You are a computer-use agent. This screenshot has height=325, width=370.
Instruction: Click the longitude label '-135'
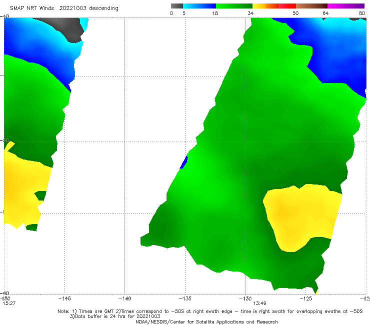185,298
